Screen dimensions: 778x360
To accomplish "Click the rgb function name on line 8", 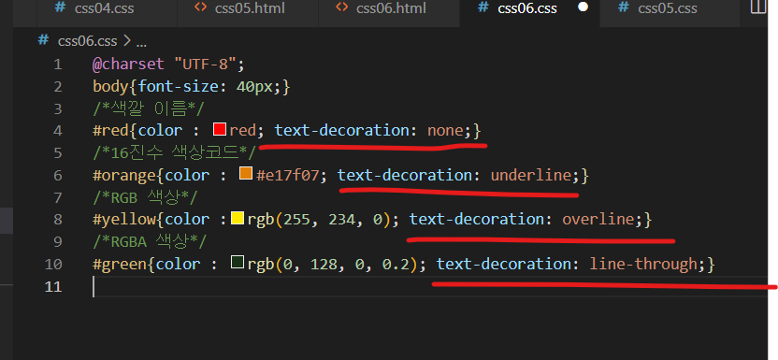I will [261, 219].
